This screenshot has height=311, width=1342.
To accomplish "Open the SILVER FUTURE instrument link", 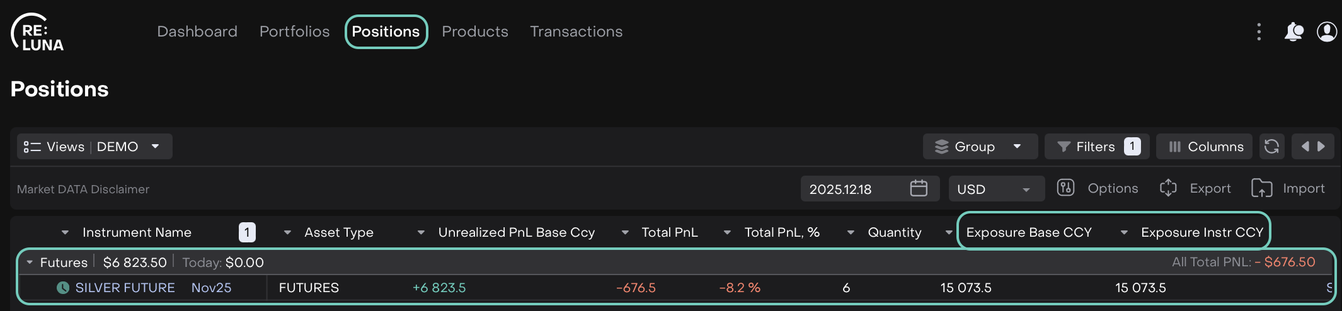I will click(125, 288).
